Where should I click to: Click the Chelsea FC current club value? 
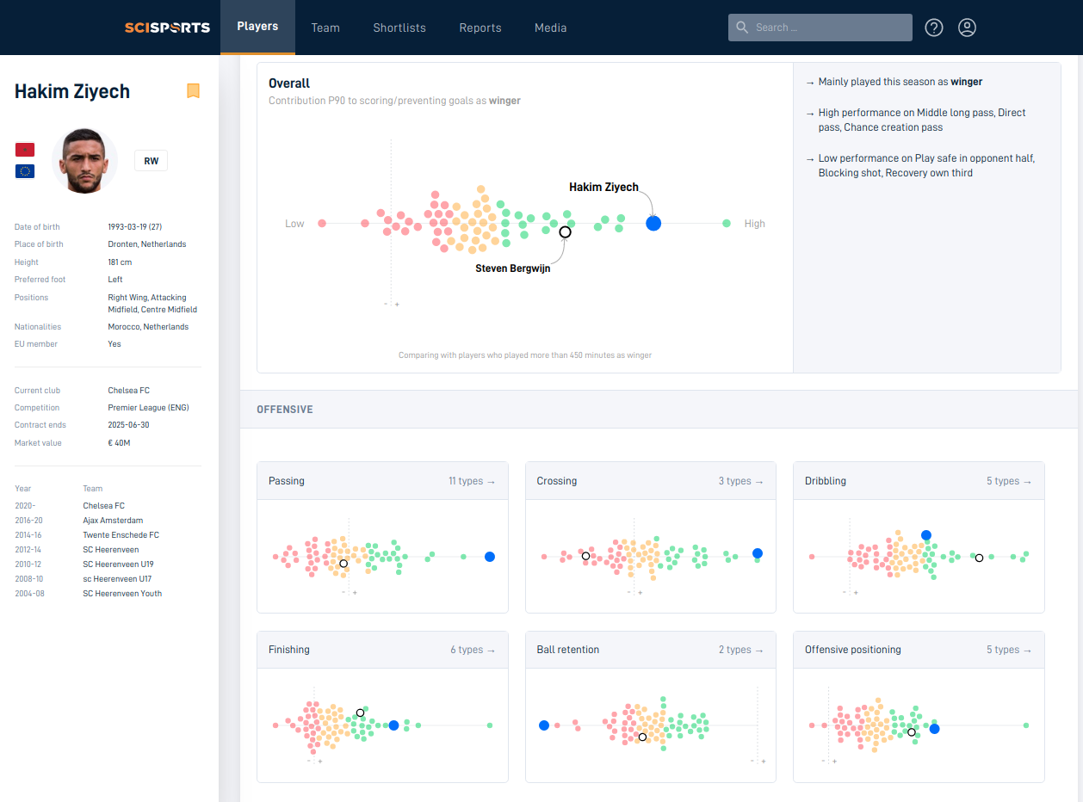129,391
